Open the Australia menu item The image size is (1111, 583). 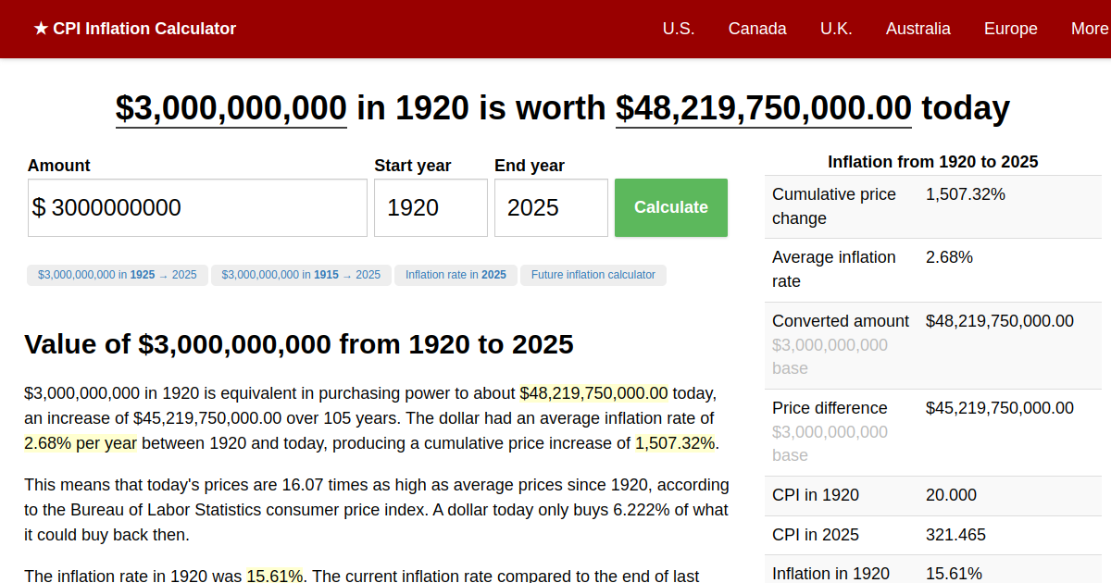918,29
